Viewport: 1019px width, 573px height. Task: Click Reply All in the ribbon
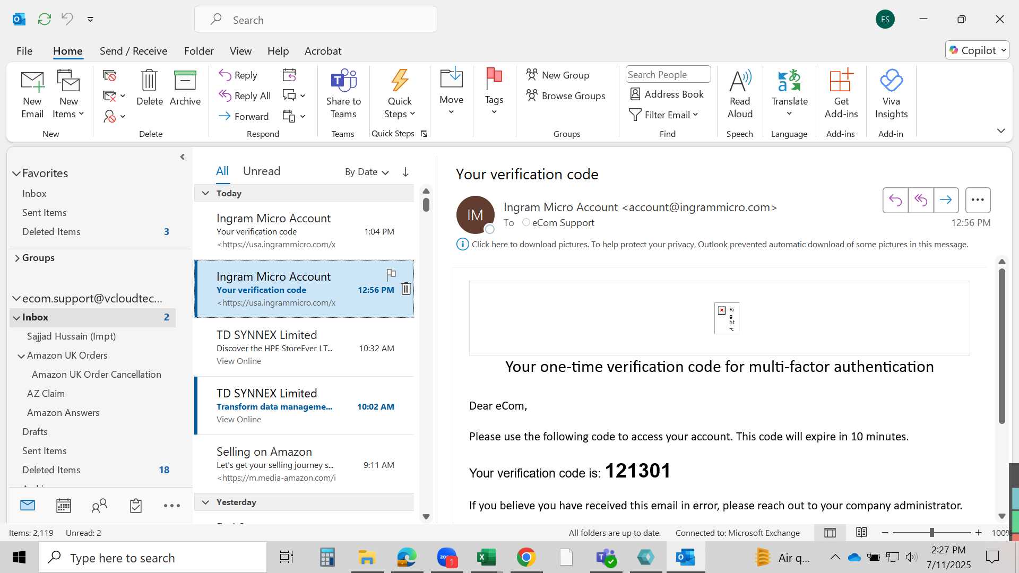(x=245, y=95)
